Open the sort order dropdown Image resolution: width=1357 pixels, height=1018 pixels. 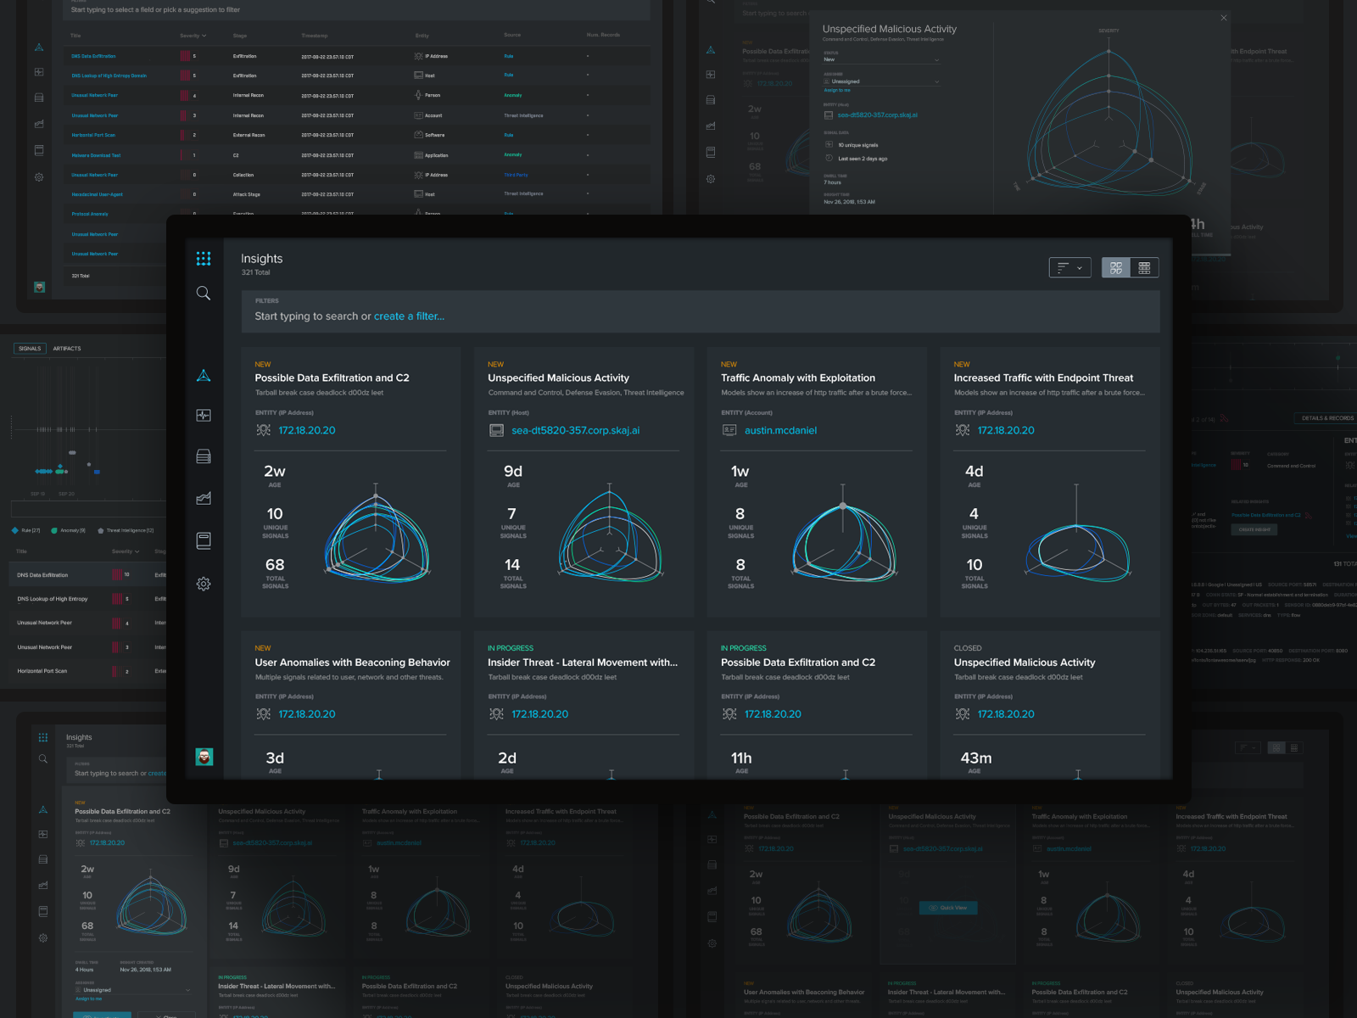[1069, 268]
